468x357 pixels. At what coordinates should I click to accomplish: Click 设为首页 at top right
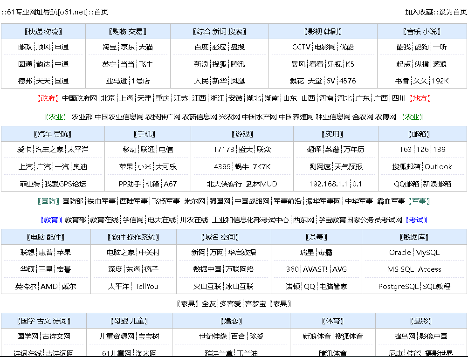[x=453, y=12]
